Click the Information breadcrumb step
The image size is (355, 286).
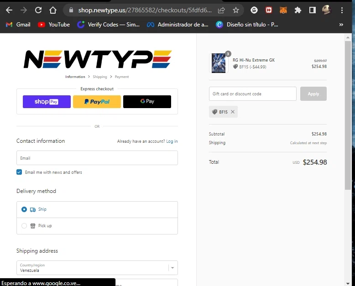75,77
